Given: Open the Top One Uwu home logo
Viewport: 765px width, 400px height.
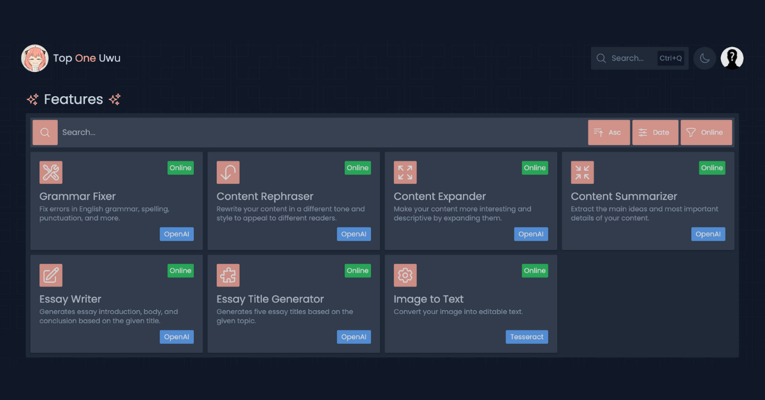Looking at the screenshot, I should click(71, 58).
